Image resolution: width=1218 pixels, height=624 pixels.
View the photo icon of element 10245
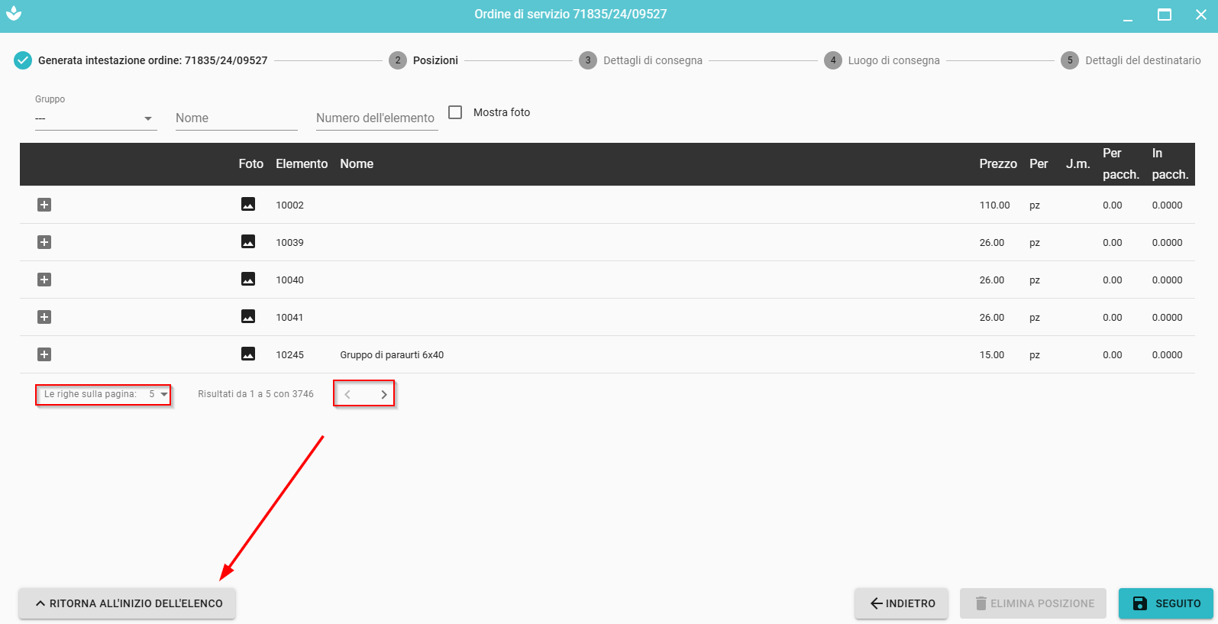point(248,354)
